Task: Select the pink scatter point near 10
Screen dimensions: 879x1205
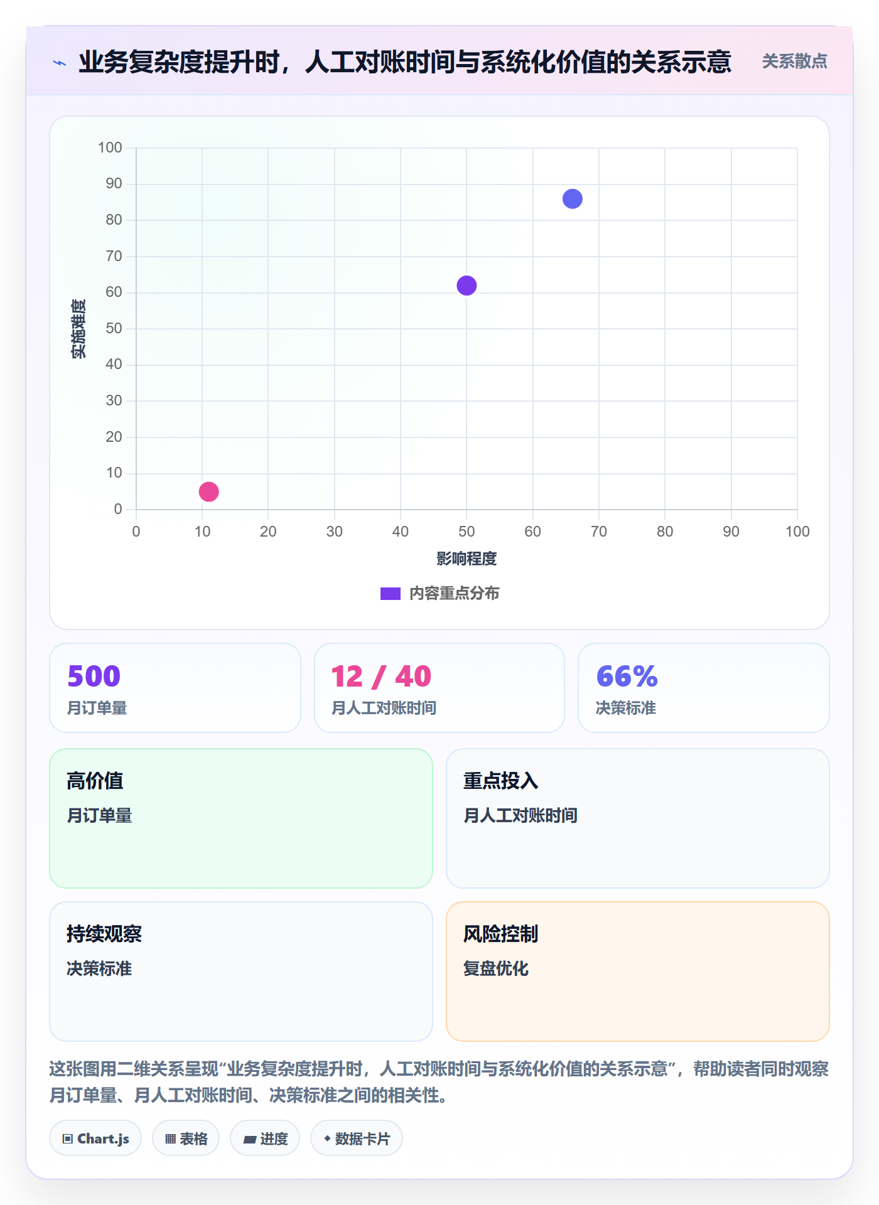Action: coord(208,491)
